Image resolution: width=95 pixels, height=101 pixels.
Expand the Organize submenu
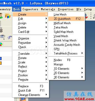pyautogui.click(x=30, y=38)
